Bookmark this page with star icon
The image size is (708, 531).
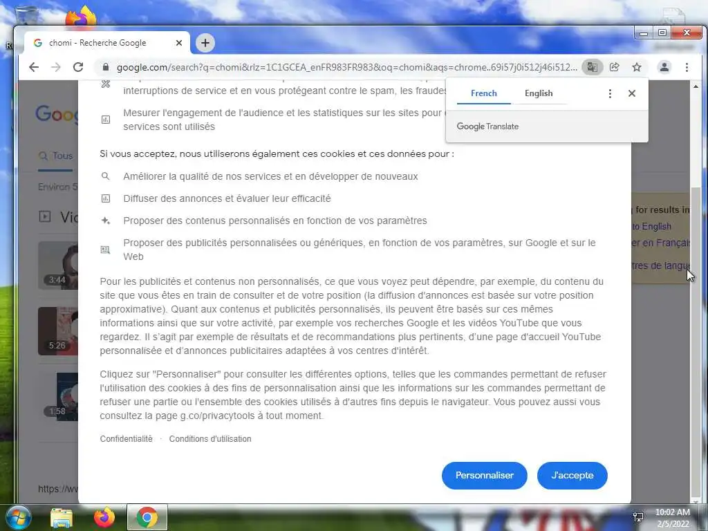637,67
